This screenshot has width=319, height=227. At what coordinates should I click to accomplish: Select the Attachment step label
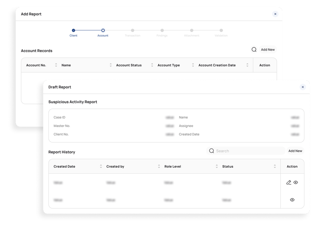click(191, 36)
